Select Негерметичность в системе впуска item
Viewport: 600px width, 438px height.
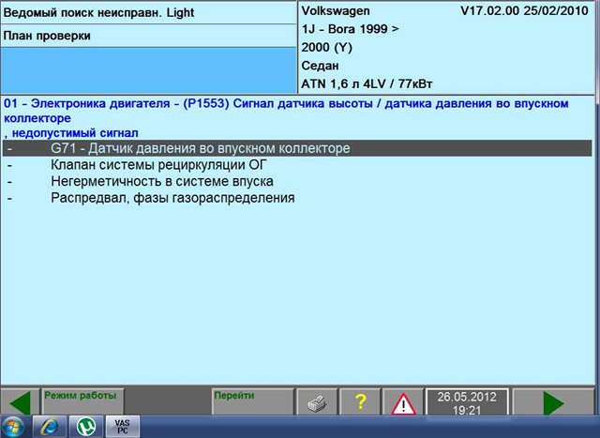click(x=161, y=181)
